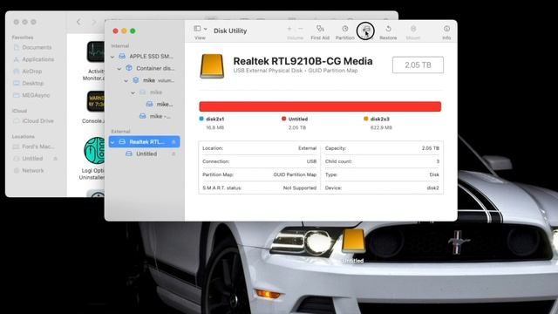Screen dimensions: 558x314
Task: Collapse the greyed mike snapshot group
Action: tap(133, 92)
